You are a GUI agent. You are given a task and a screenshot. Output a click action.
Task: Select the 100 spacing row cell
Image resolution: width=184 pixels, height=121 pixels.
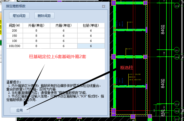15,41
